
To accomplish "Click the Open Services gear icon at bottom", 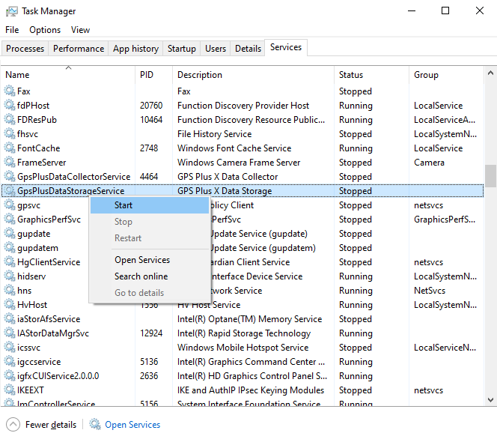I will [95, 425].
